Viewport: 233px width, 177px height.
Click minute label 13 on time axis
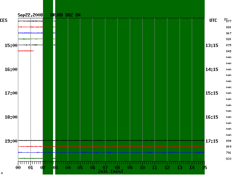(180, 168)
